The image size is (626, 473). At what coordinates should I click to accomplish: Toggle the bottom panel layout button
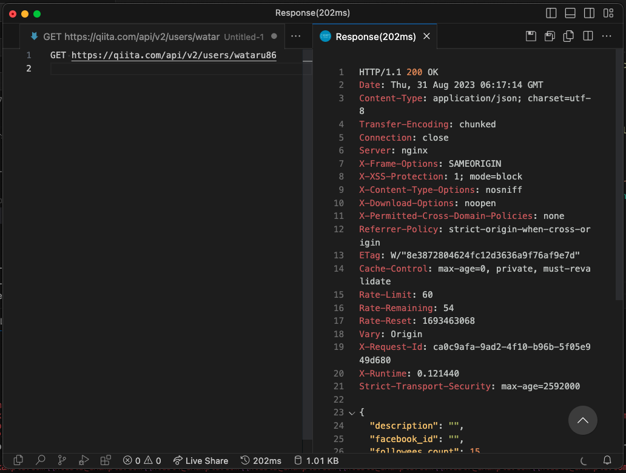570,13
